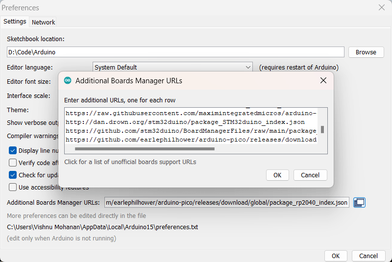Click the earlephilhower arduino-pico URL row
Screen dimensions: 392x262
pos(191,140)
